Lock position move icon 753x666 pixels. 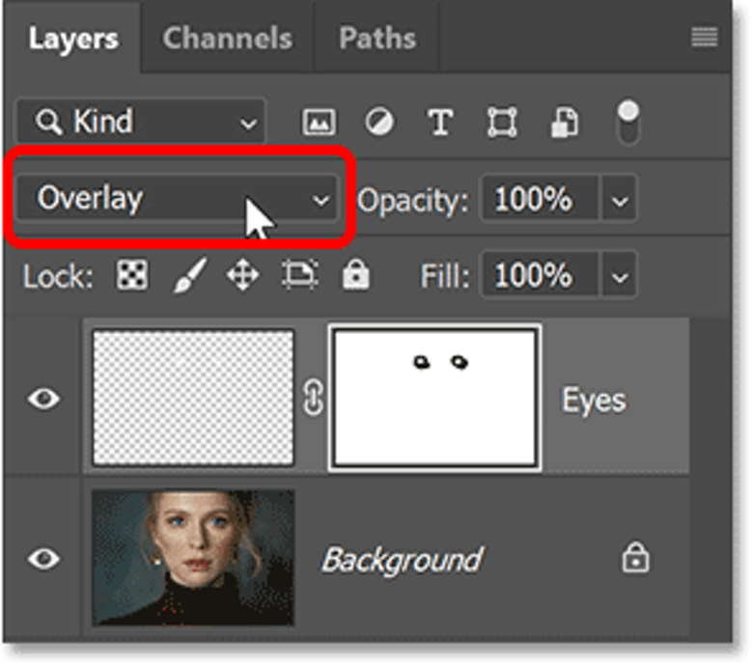pyautogui.click(x=242, y=275)
